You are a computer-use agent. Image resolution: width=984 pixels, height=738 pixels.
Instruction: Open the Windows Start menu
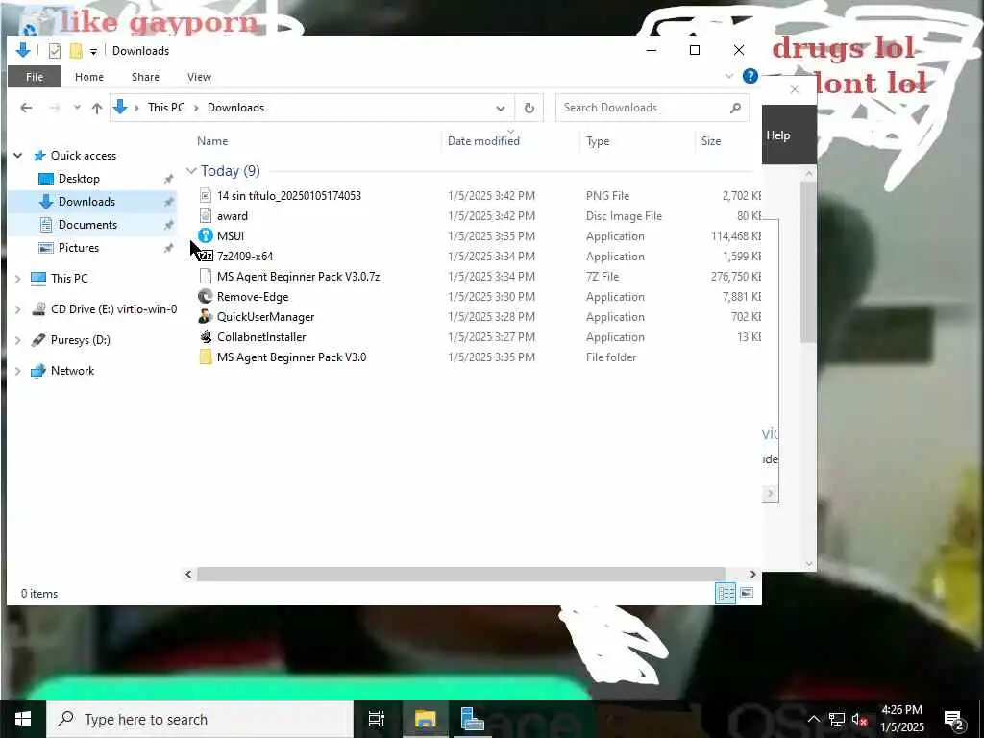23,719
